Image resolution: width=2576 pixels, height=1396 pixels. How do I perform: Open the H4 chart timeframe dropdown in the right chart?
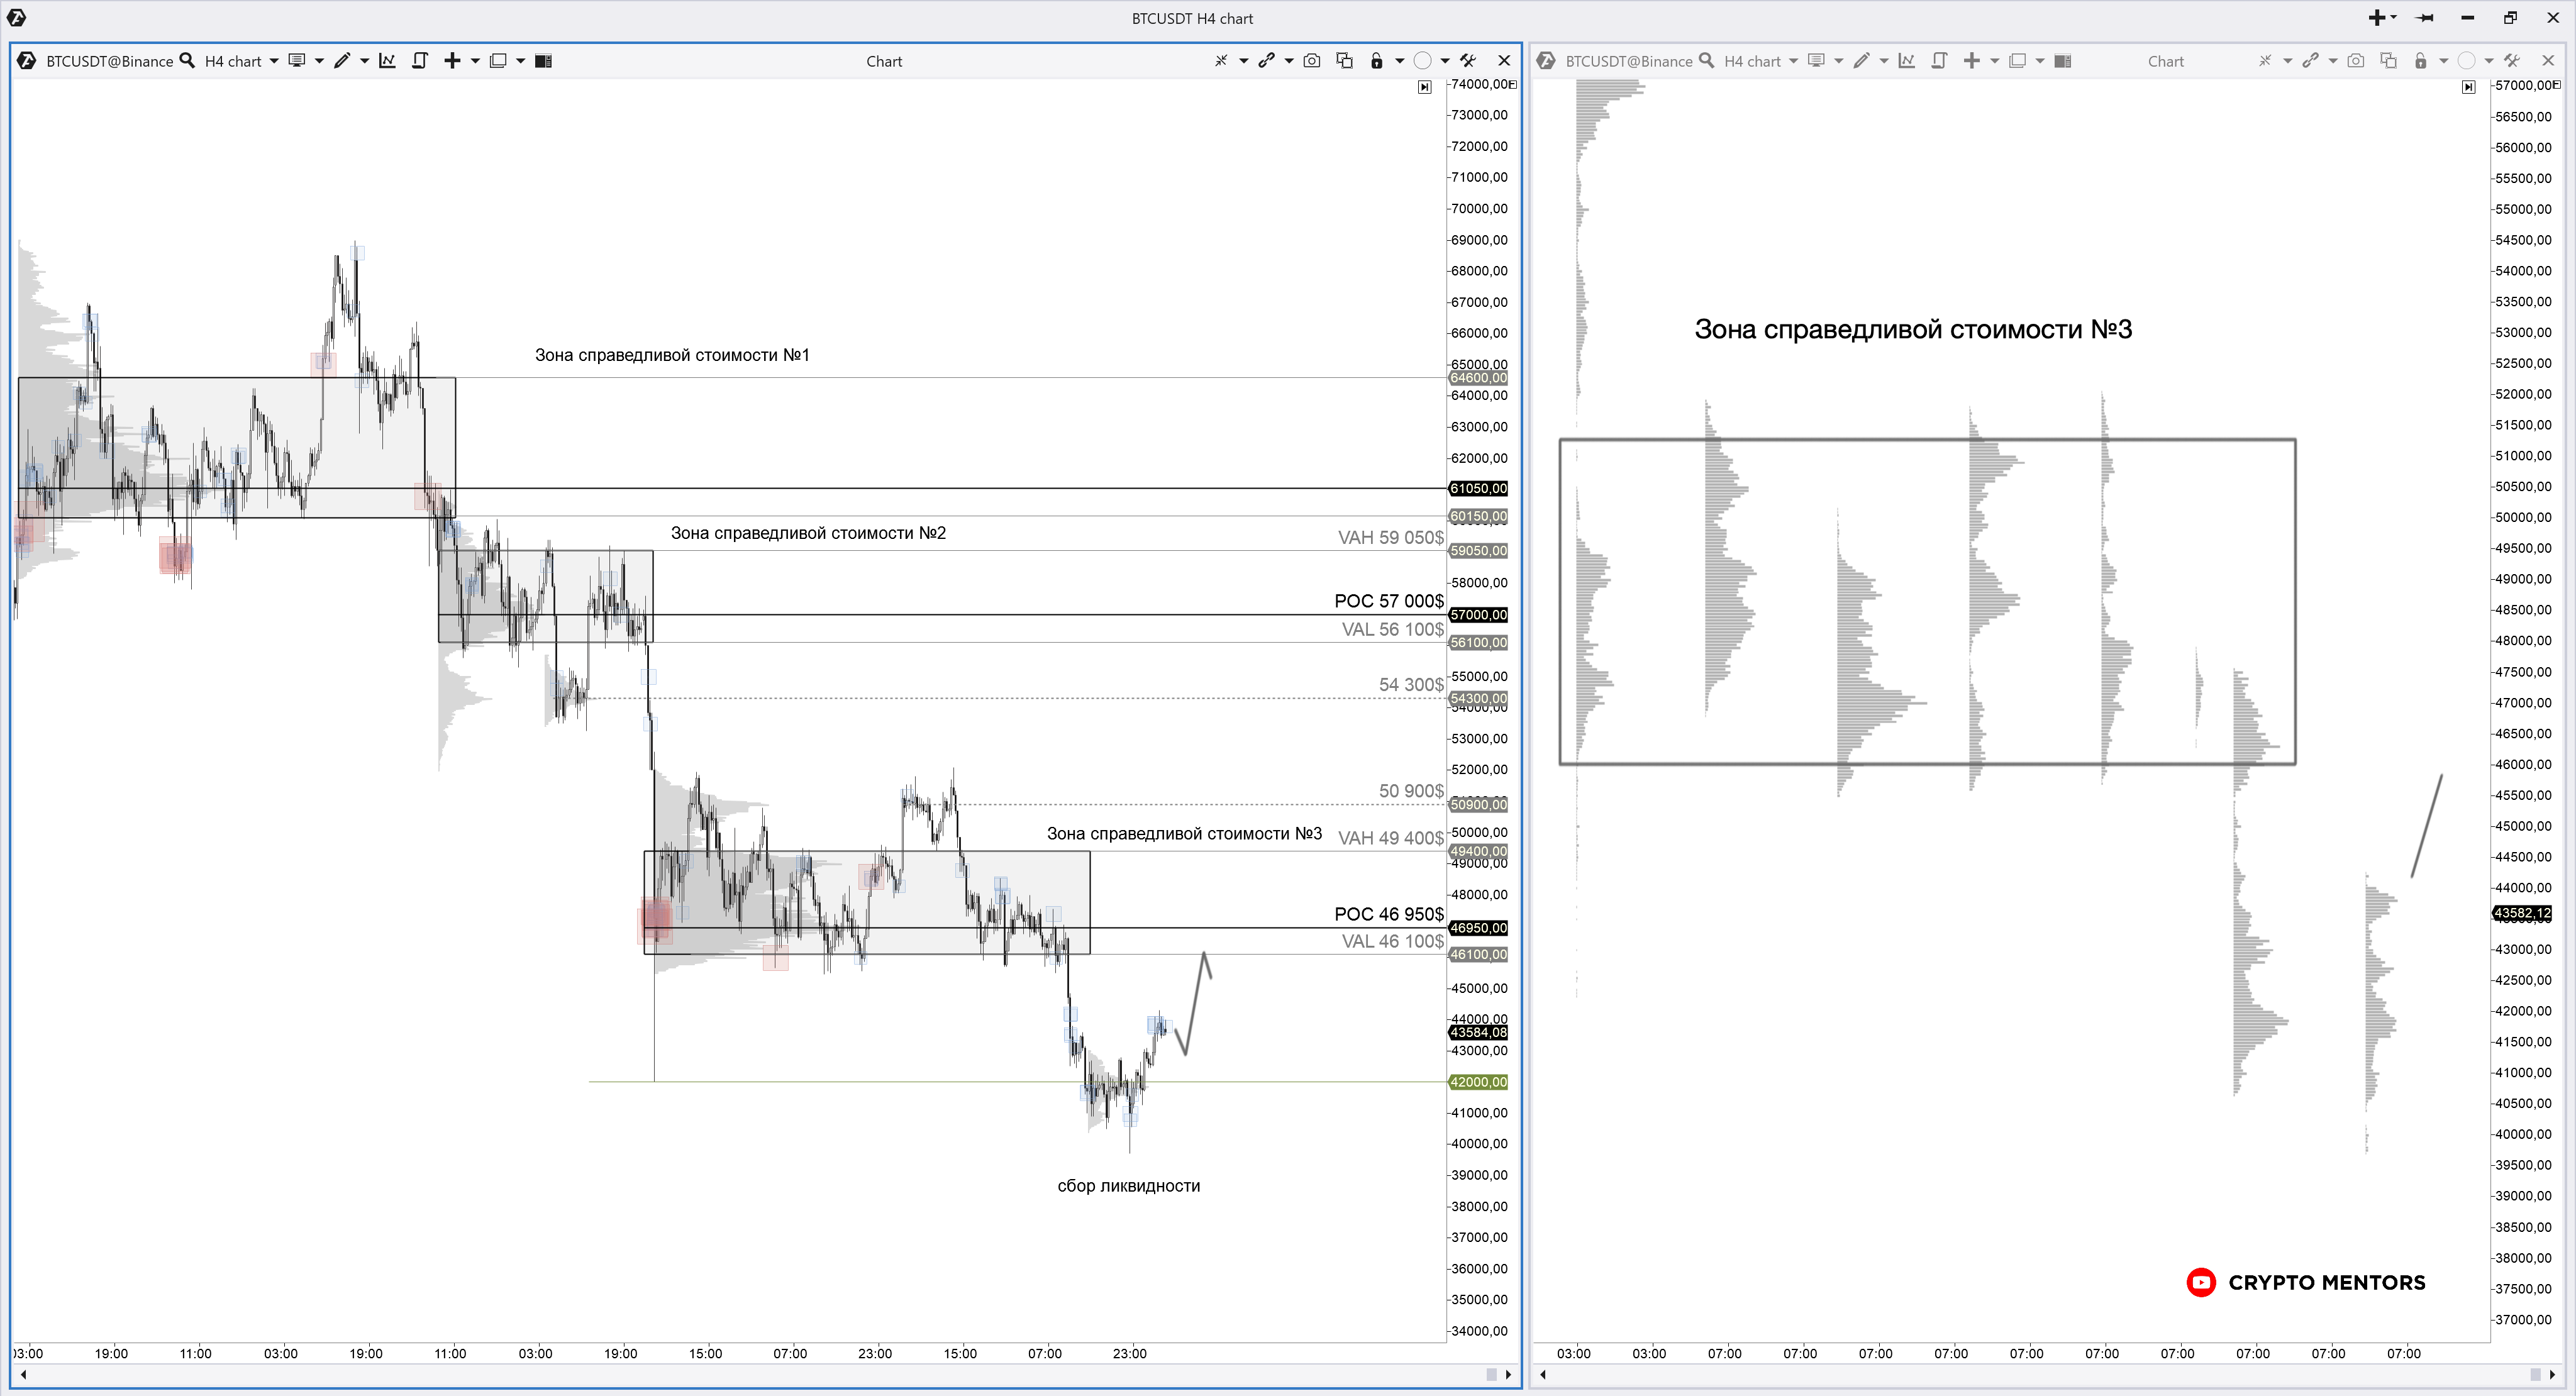pyautogui.click(x=1793, y=61)
